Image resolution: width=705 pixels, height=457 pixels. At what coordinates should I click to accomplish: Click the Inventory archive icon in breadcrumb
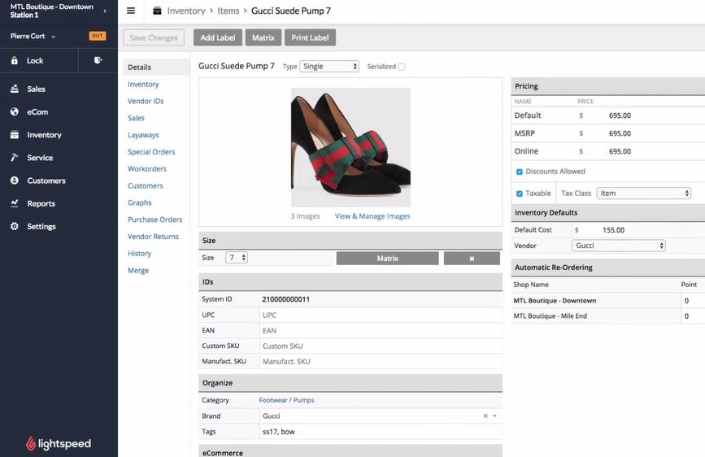click(157, 11)
